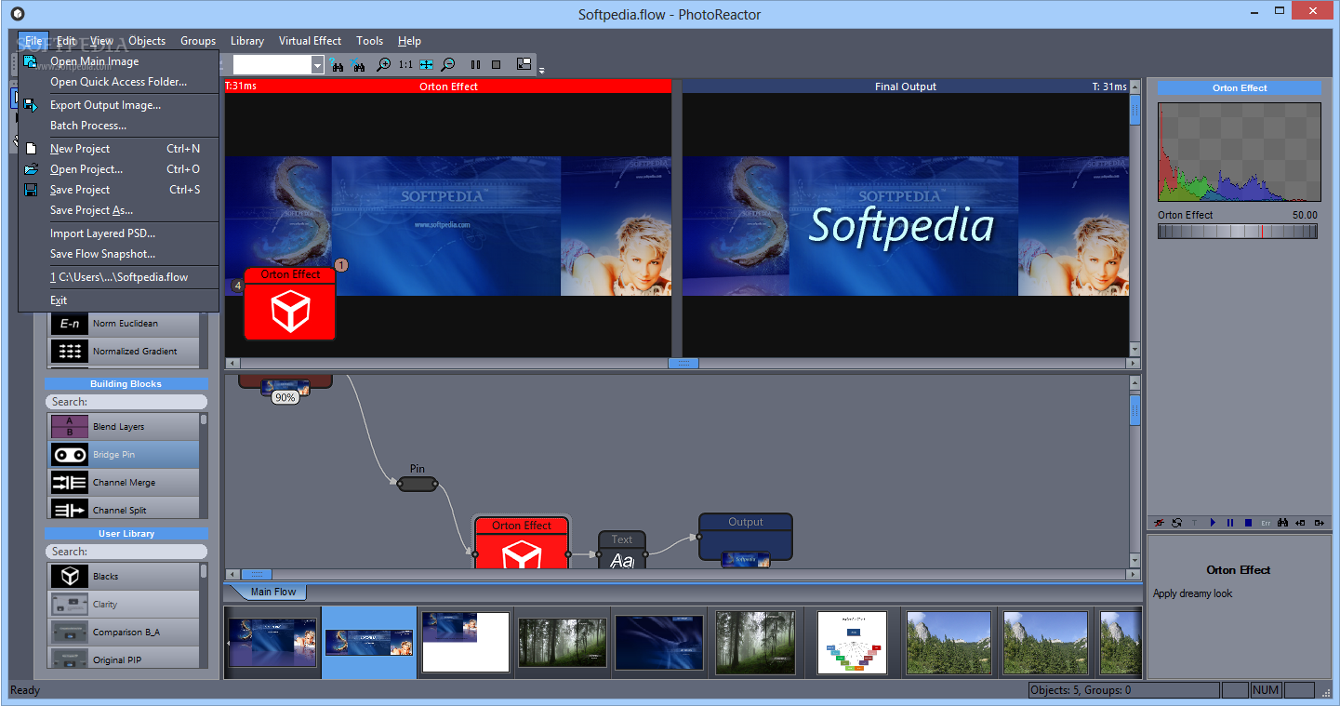This screenshot has width=1340, height=706.
Task: Open the Edit menu
Action: [x=66, y=41]
